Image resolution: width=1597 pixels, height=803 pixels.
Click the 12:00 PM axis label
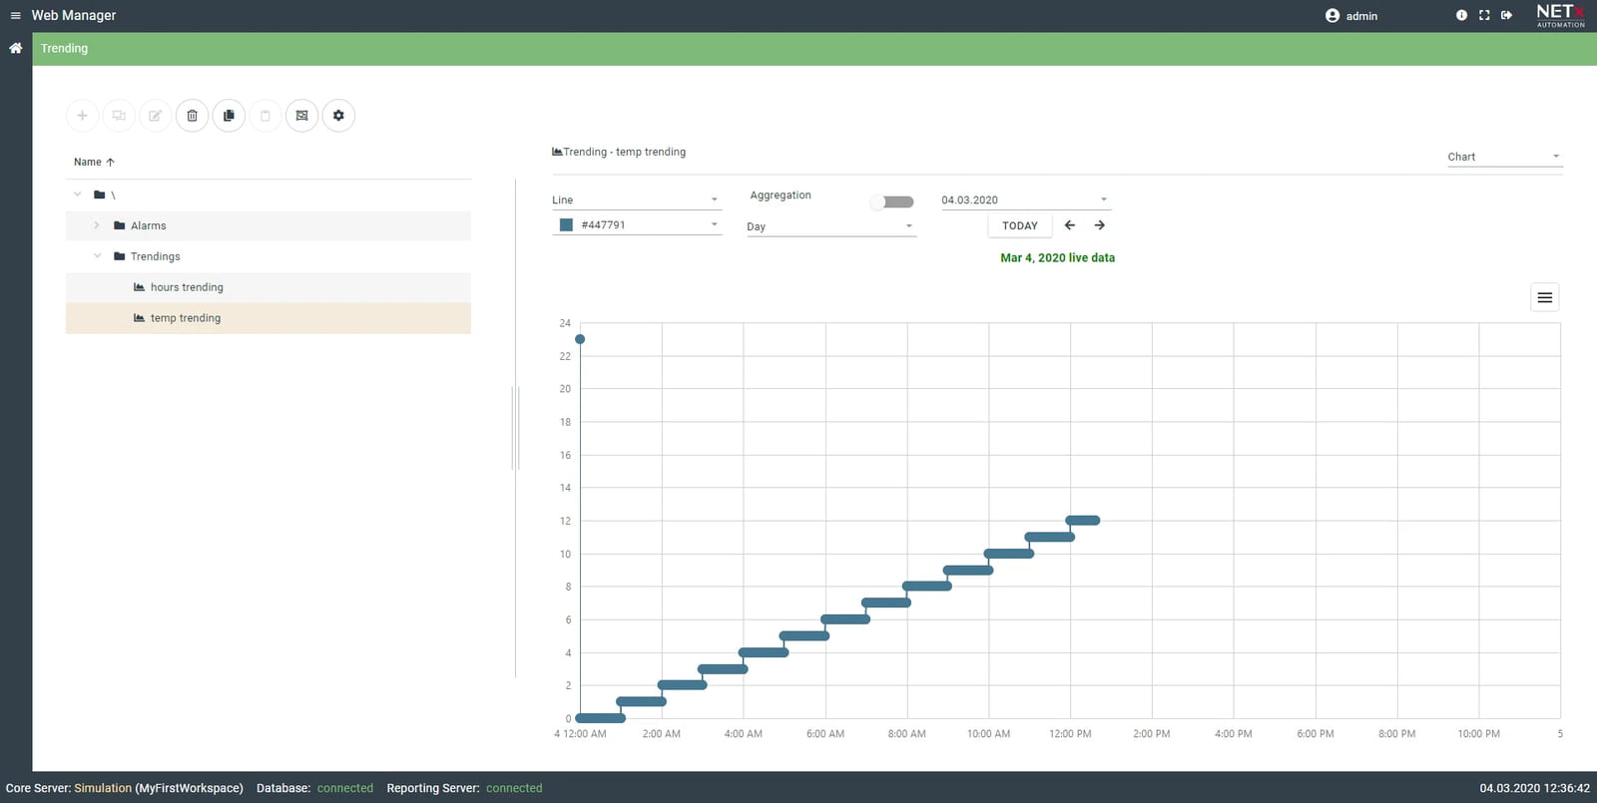point(1070,733)
